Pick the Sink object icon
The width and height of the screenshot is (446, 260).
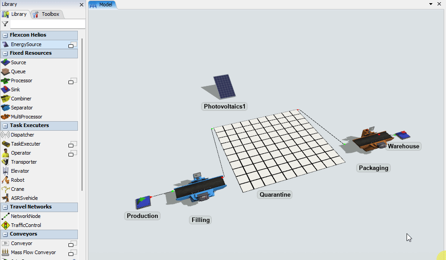point(5,90)
